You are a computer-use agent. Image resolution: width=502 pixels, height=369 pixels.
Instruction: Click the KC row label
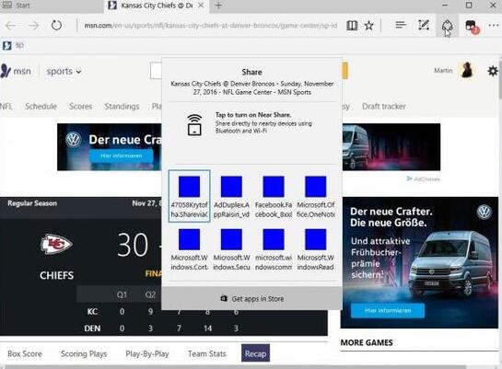[x=92, y=311]
